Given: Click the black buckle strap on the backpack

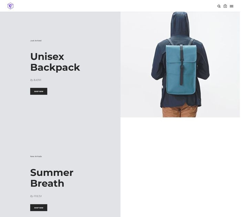Looking at the screenshot, I should [x=181, y=65].
